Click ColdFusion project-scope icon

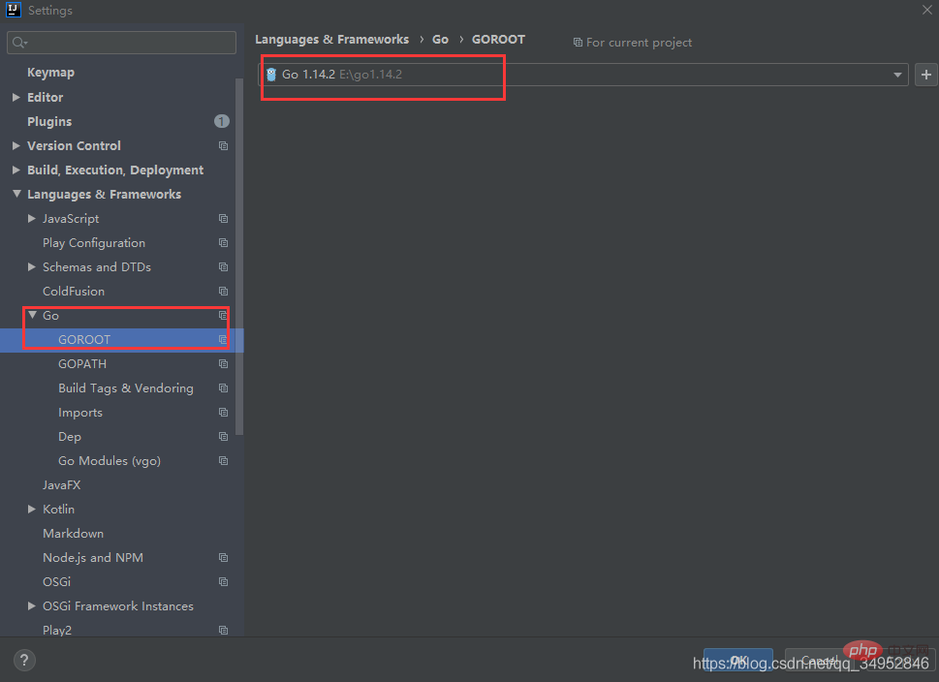(224, 291)
